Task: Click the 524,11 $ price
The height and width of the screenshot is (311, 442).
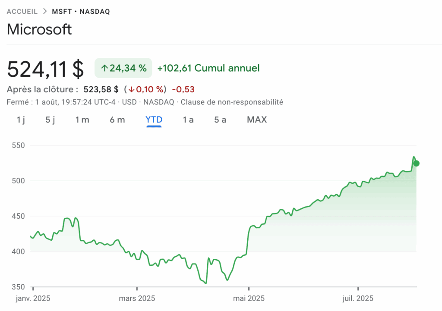Action: (45, 69)
